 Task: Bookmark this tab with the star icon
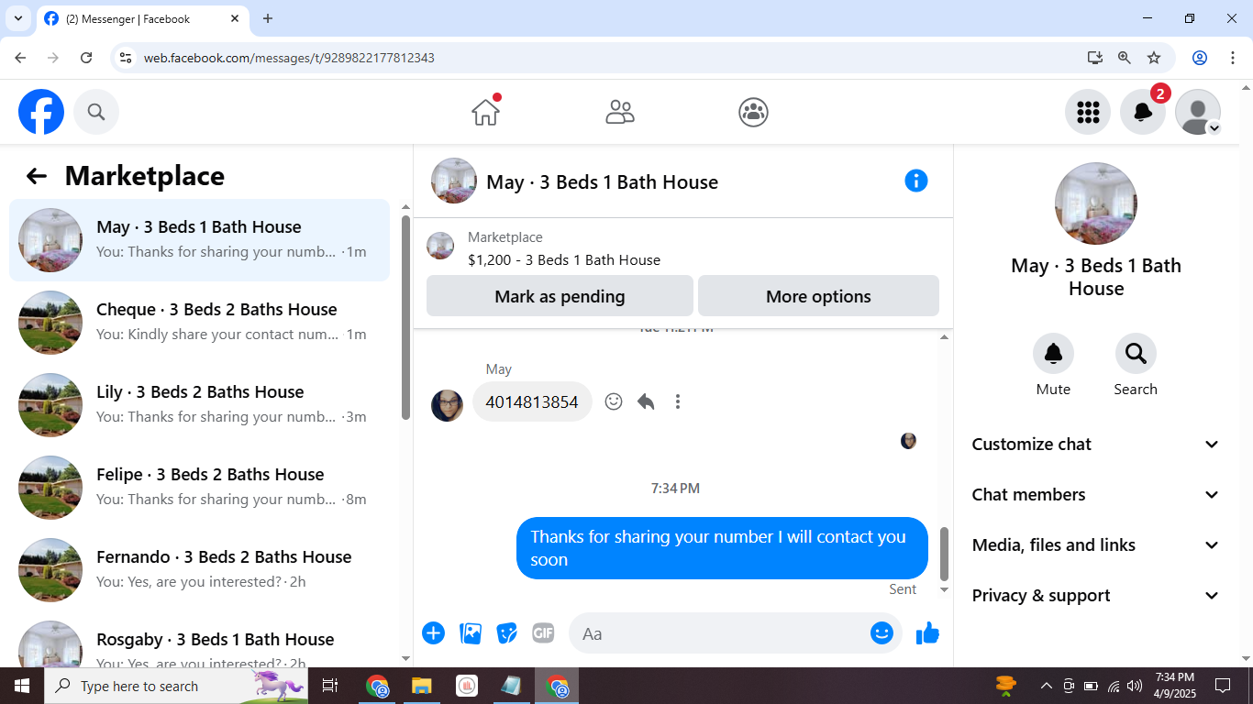[1154, 58]
